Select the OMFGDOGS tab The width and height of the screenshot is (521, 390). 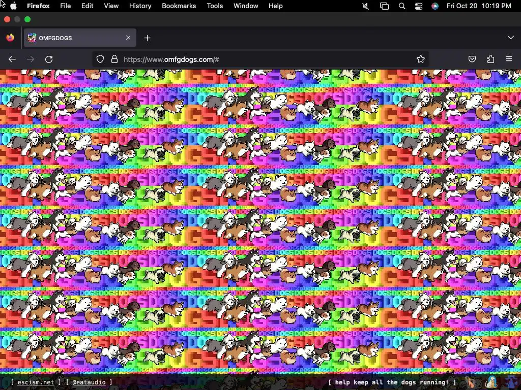coord(80,38)
